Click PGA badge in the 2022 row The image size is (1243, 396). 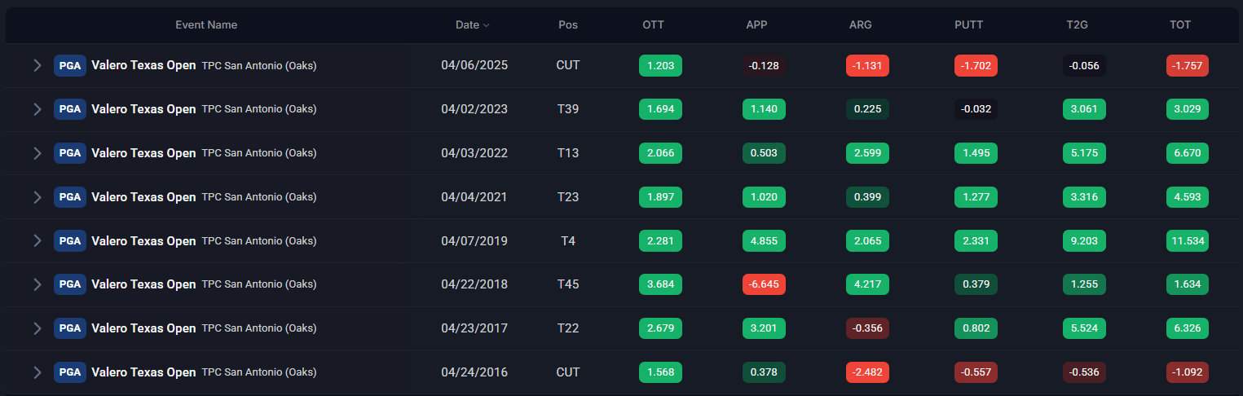pyautogui.click(x=70, y=153)
